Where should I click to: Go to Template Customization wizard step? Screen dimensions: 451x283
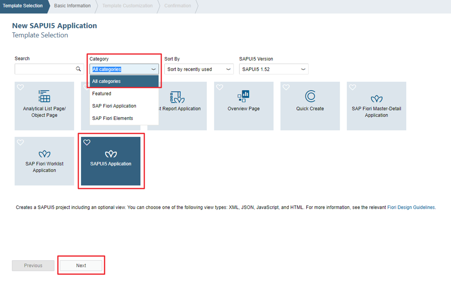coord(127,6)
